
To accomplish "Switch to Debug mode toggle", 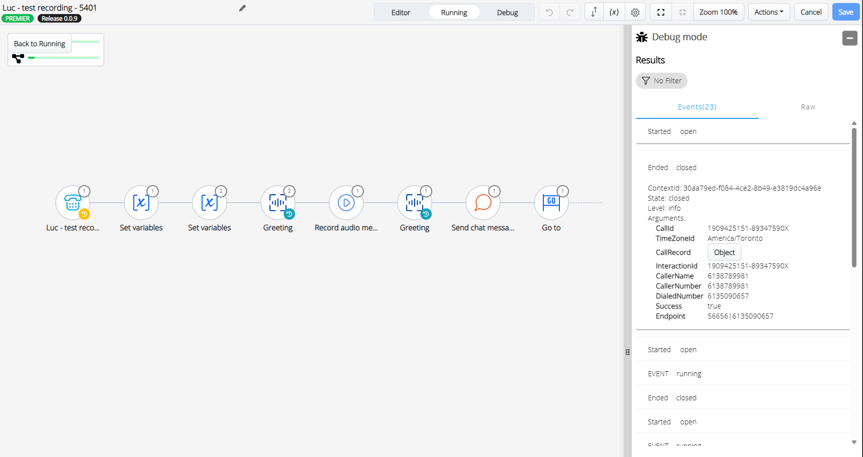I will [x=507, y=13].
